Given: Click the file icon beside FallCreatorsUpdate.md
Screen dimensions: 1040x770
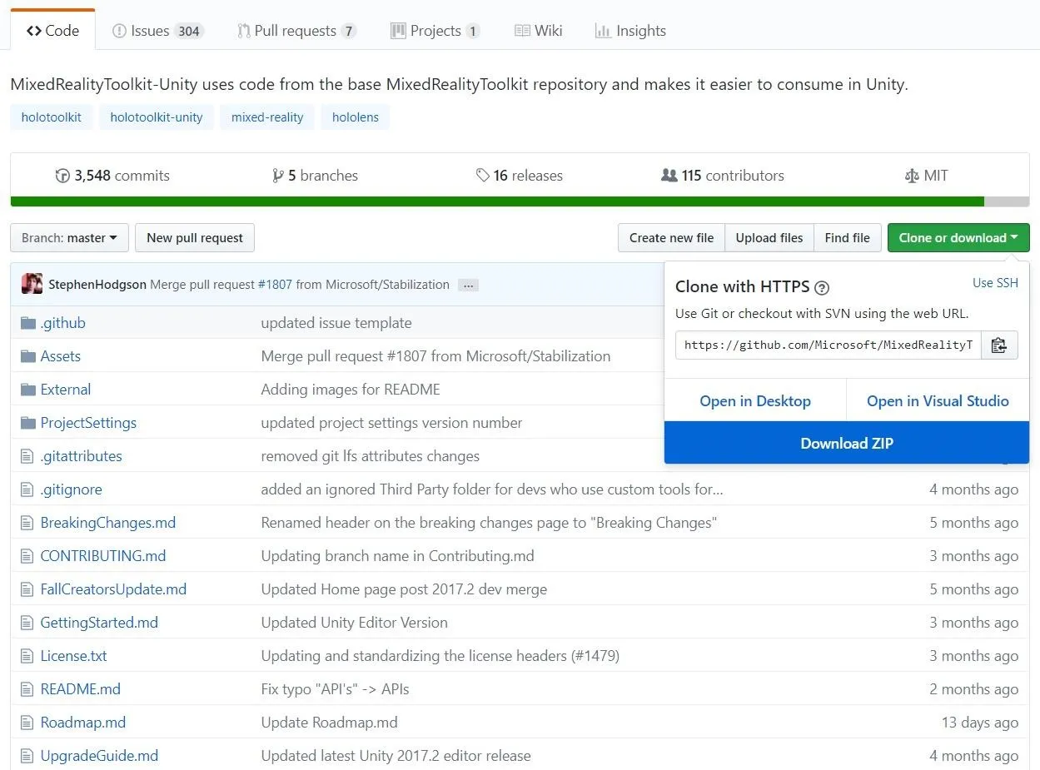Looking at the screenshot, I should pos(27,589).
